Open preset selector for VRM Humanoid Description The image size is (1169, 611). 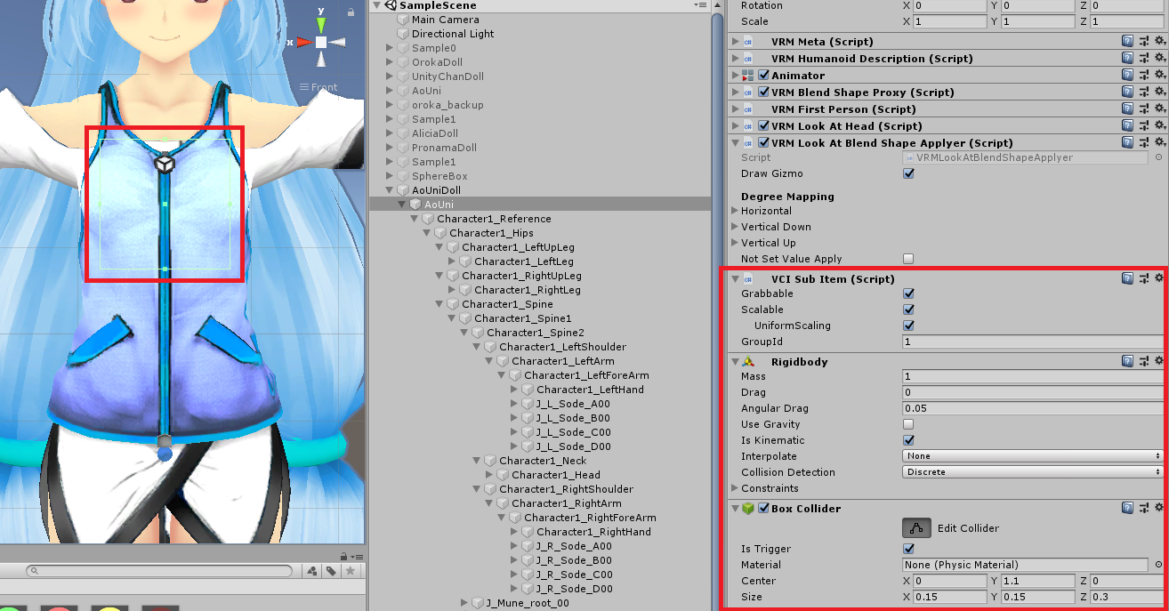tap(1143, 58)
